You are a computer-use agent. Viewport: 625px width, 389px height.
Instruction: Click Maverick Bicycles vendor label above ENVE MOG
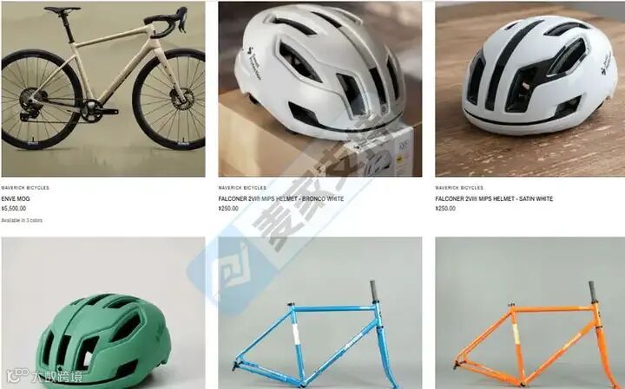tap(25, 188)
